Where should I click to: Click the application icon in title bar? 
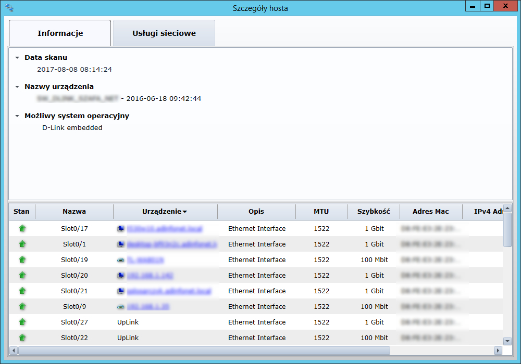[x=9, y=8]
